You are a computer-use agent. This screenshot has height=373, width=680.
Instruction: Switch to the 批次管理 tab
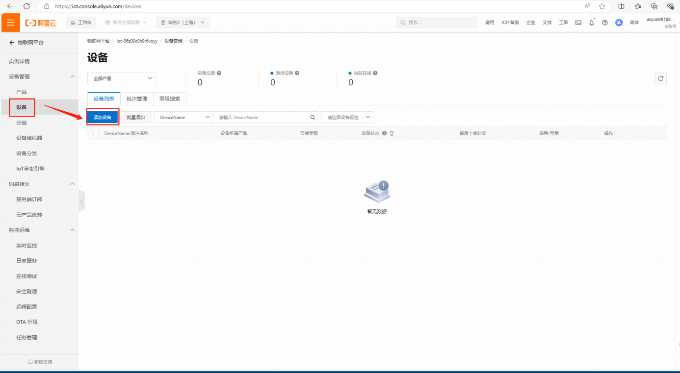click(x=137, y=99)
